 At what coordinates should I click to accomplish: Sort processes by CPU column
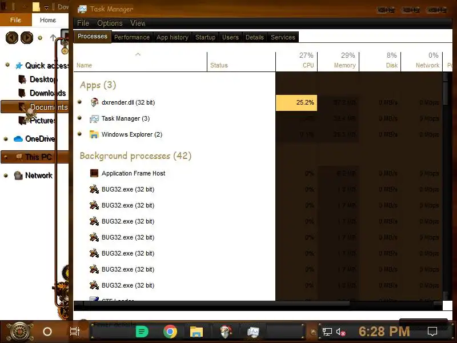(x=296, y=62)
